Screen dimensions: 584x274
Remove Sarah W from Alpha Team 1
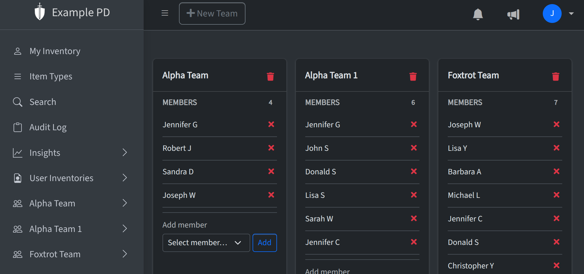click(414, 218)
